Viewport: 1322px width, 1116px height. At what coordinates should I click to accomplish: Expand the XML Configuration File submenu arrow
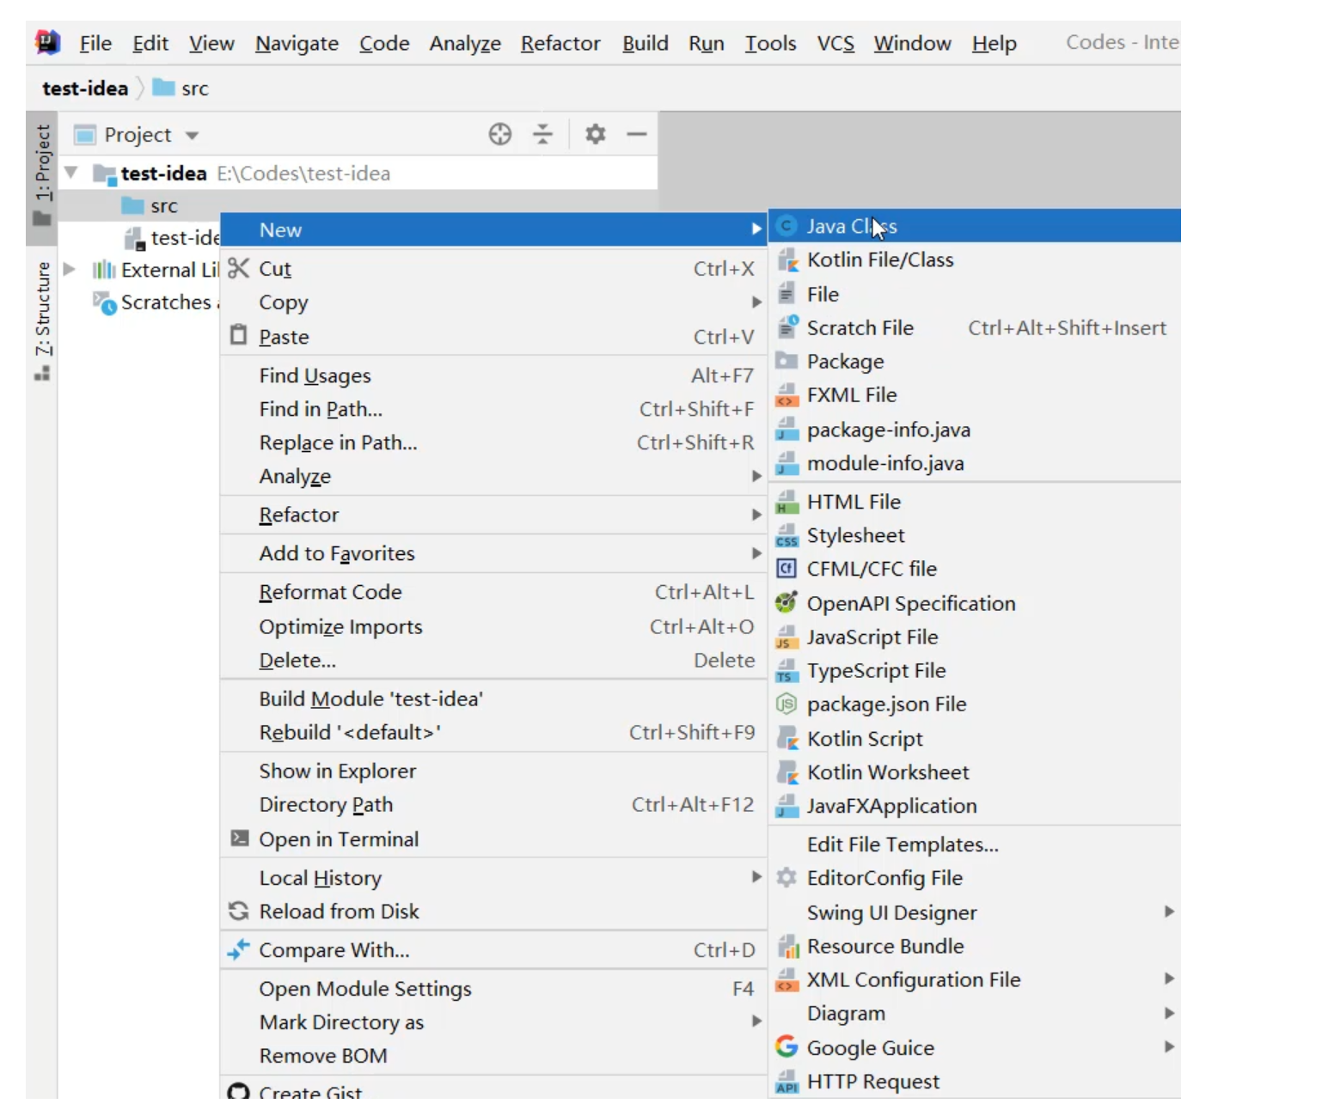click(1169, 978)
